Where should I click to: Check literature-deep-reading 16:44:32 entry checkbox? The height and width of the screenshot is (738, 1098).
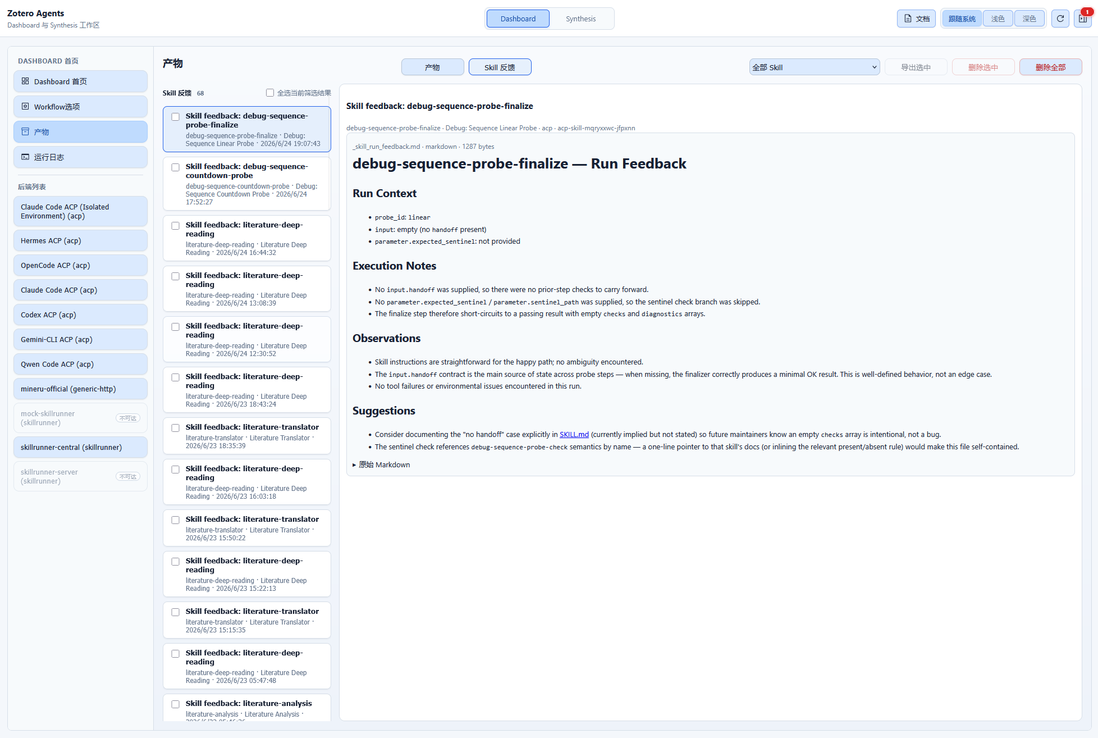click(x=176, y=226)
